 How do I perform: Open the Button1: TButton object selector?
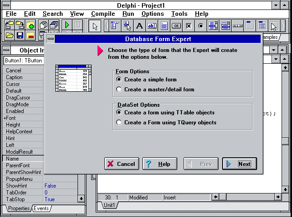click(x=24, y=61)
